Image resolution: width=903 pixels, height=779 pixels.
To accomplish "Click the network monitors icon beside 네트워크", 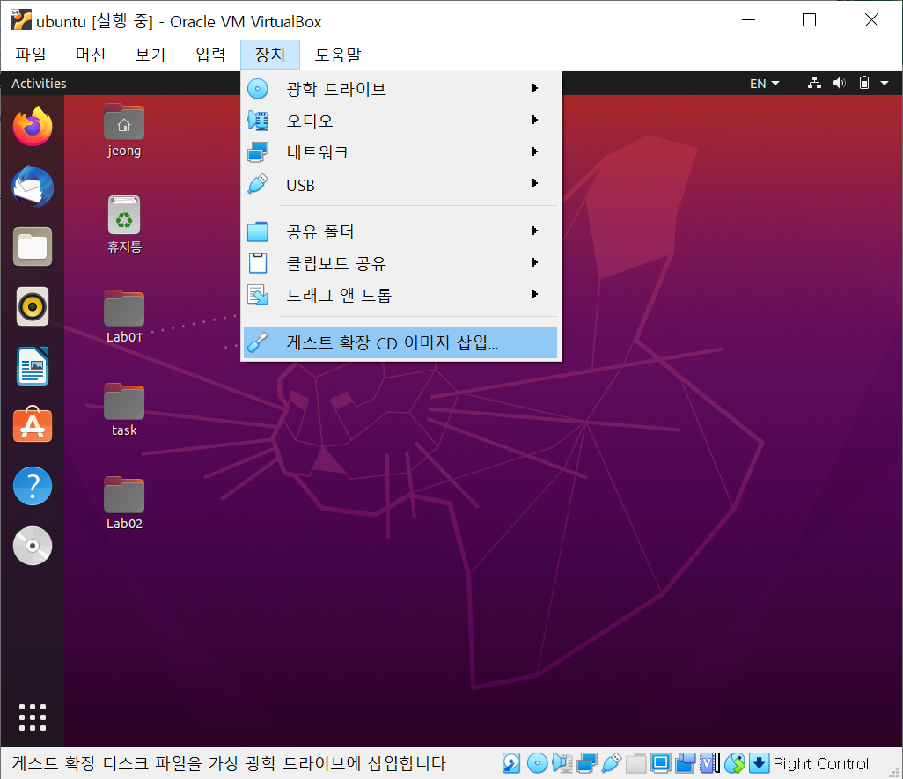I will point(257,152).
